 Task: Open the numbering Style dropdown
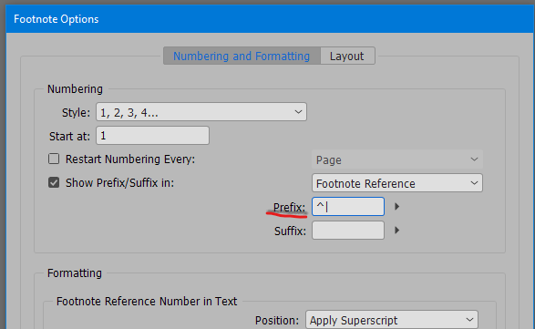(x=201, y=112)
